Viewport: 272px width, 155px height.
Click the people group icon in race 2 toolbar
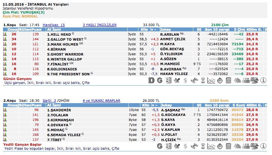[246, 146]
